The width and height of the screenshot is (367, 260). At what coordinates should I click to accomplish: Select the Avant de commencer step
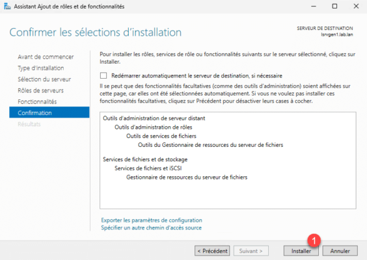(x=46, y=57)
